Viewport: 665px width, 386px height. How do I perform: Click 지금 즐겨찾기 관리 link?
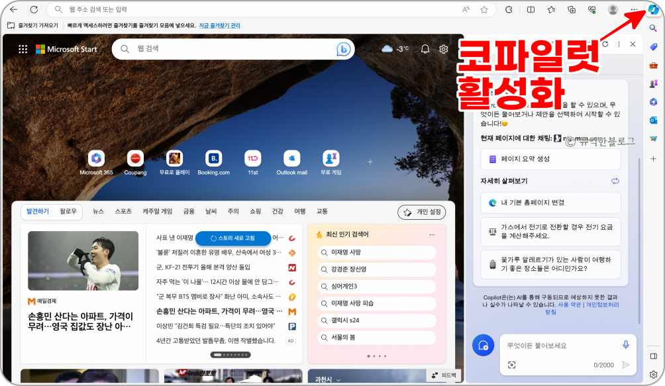click(x=220, y=25)
